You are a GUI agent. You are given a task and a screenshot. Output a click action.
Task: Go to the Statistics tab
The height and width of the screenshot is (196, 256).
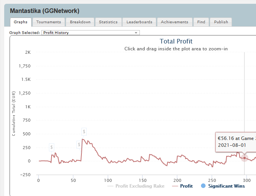(x=108, y=22)
